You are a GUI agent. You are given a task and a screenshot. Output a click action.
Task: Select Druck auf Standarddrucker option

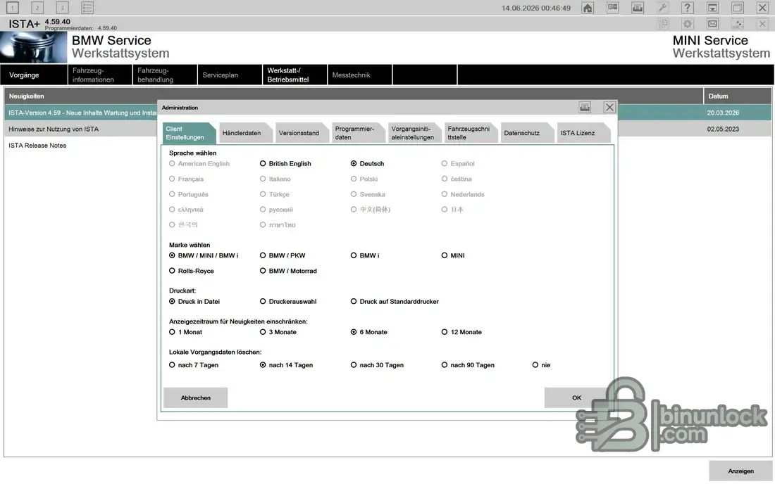pos(395,302)
